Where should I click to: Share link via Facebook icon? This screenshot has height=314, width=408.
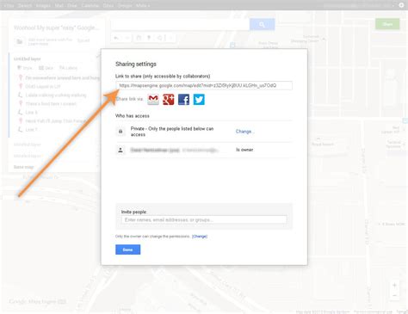[x=183, y=99]
